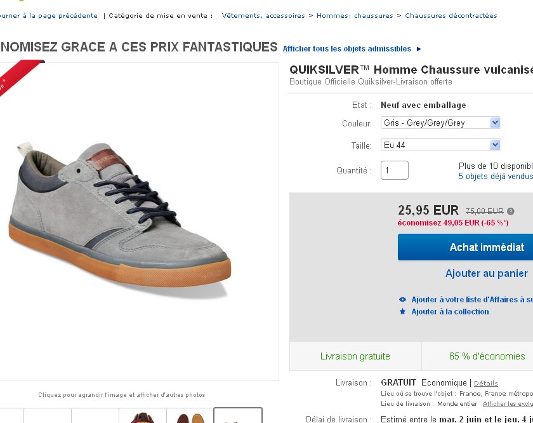
Task: Click Afficher les exclusions shipping link
Action: pyautogui.click(x=508, y=404)
